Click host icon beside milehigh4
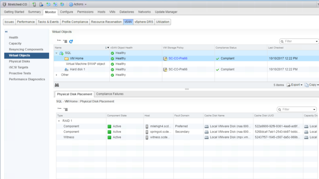 [x=147, y=126]
